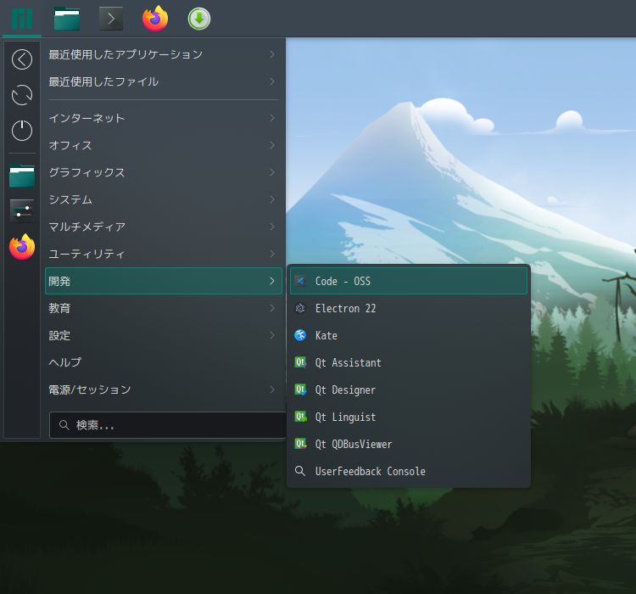Image resolution: width=636 pixels, height=594 pixels.
Task: Expand arrow for 最近使用したファイル
Action: click(272, 81)
